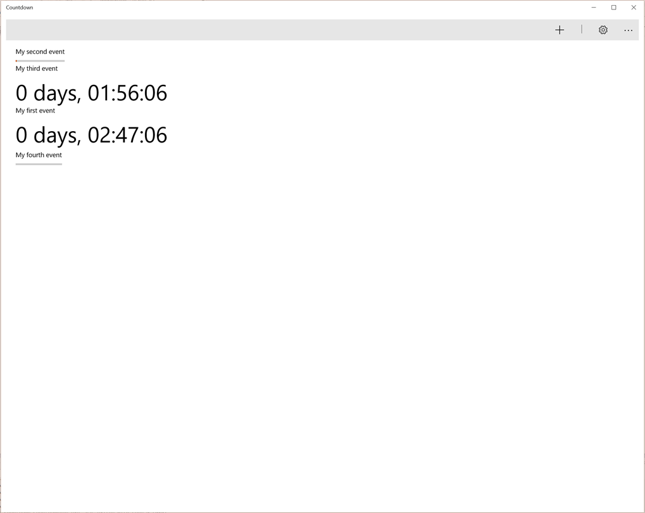Select the My fourth event label
This screenshot has height=513, width=645.
click(39, 155)
